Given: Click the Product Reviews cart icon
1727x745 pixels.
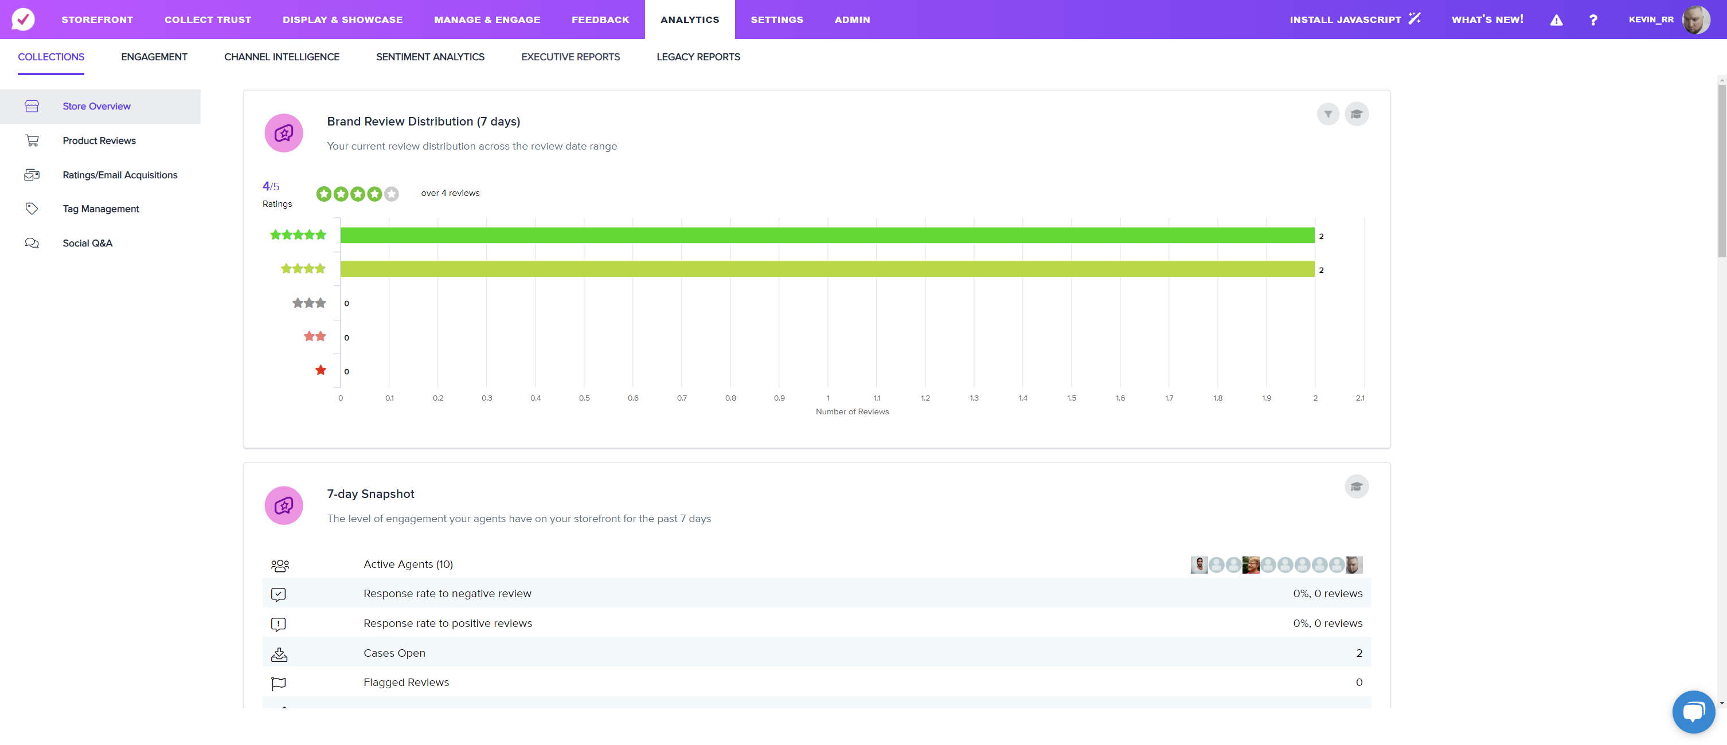Looking at the screenshot, I should click(32, 140).
